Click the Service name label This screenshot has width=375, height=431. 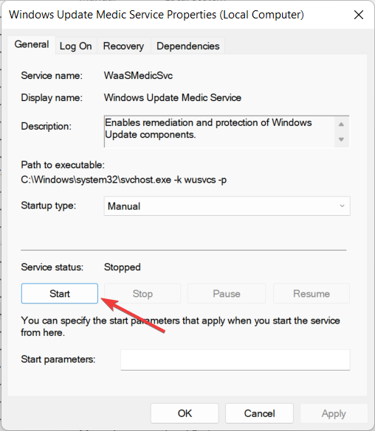click(52, 76)
